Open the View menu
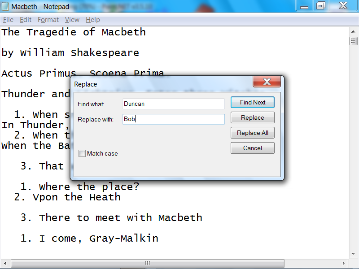 pyautogui.click(x=72, y=20)
